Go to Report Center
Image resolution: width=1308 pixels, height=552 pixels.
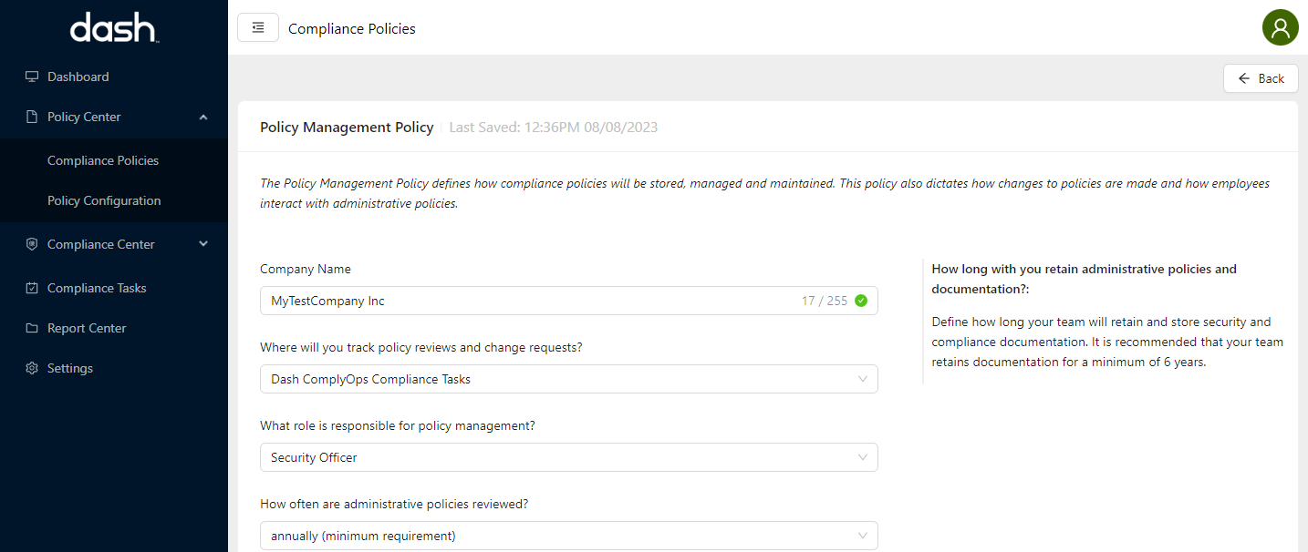[87, 328]
